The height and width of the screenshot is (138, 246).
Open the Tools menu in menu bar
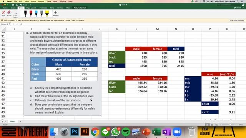pyautogui.click(x=49, y=1)
